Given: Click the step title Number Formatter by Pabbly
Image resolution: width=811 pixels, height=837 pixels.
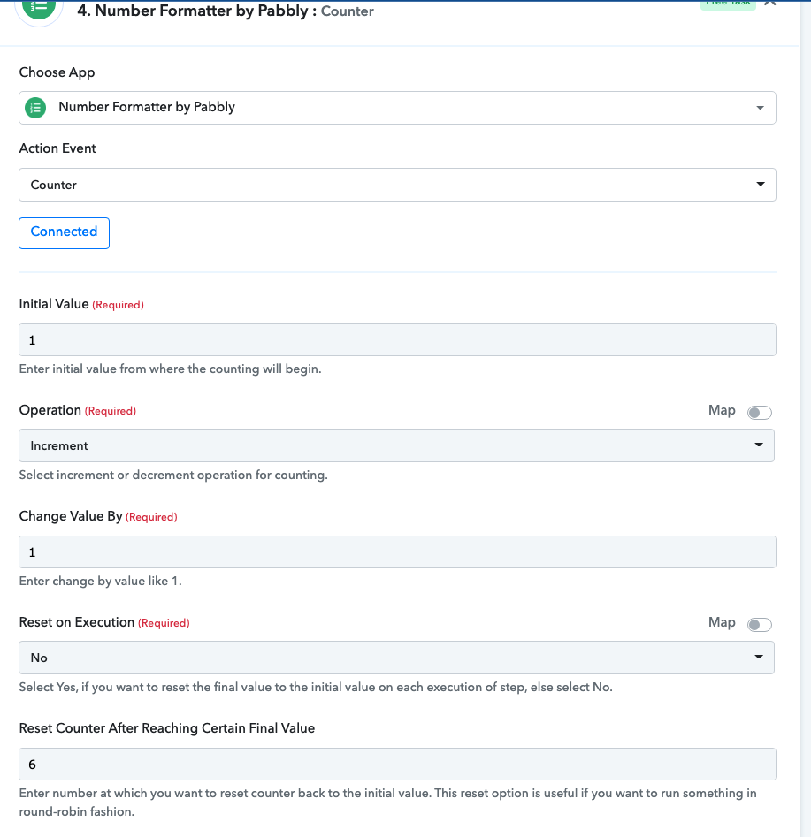Looking at the screenshot, I should (193, 11).
